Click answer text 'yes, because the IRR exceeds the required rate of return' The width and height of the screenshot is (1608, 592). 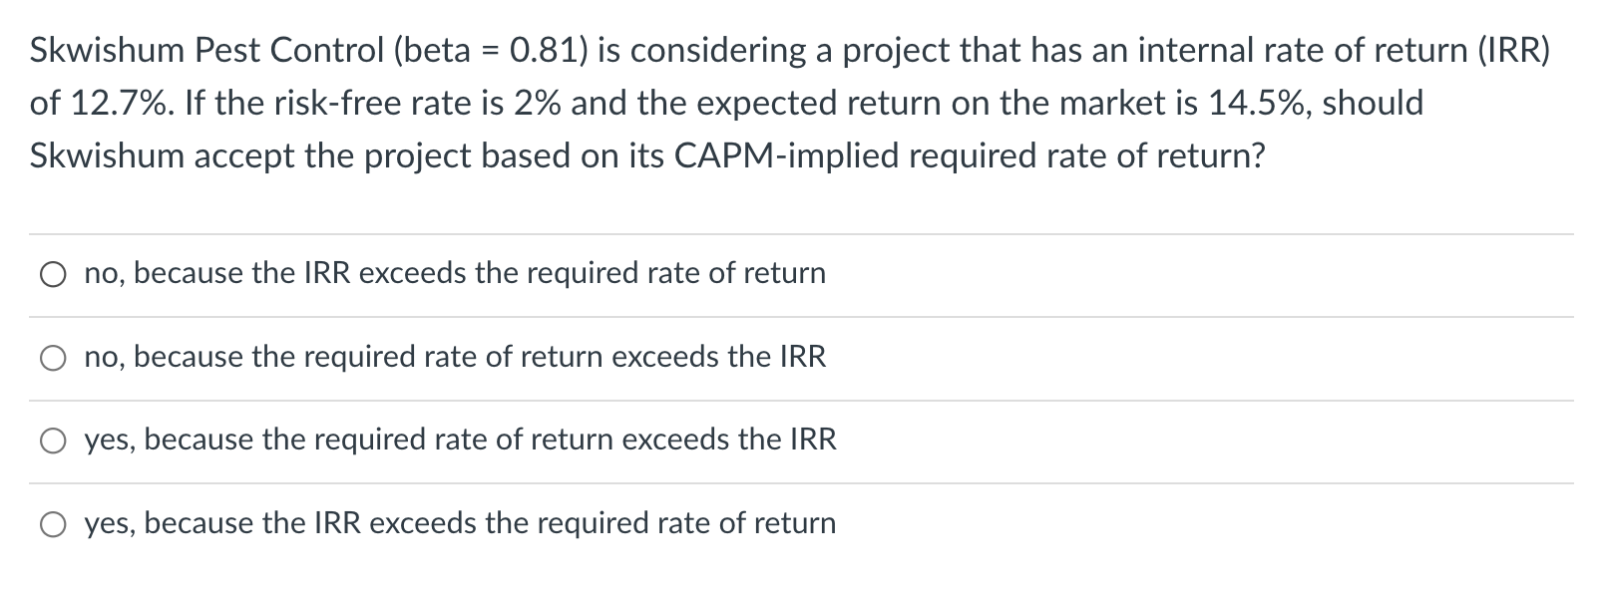click(460, 523)
